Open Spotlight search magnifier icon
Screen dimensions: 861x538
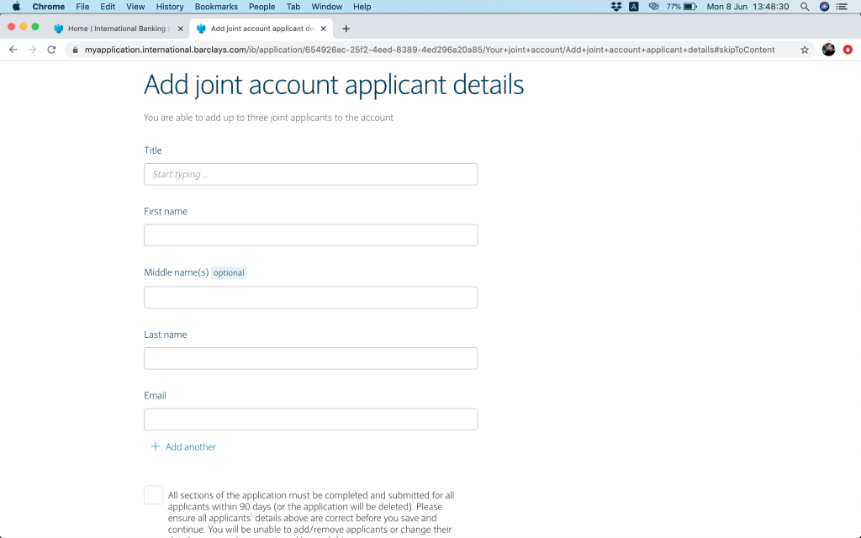pyautogui.click(x=805, y=7)
